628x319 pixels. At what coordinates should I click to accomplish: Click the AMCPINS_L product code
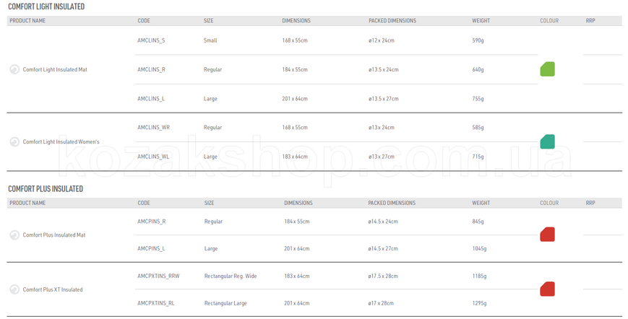(x=151, y=249)
